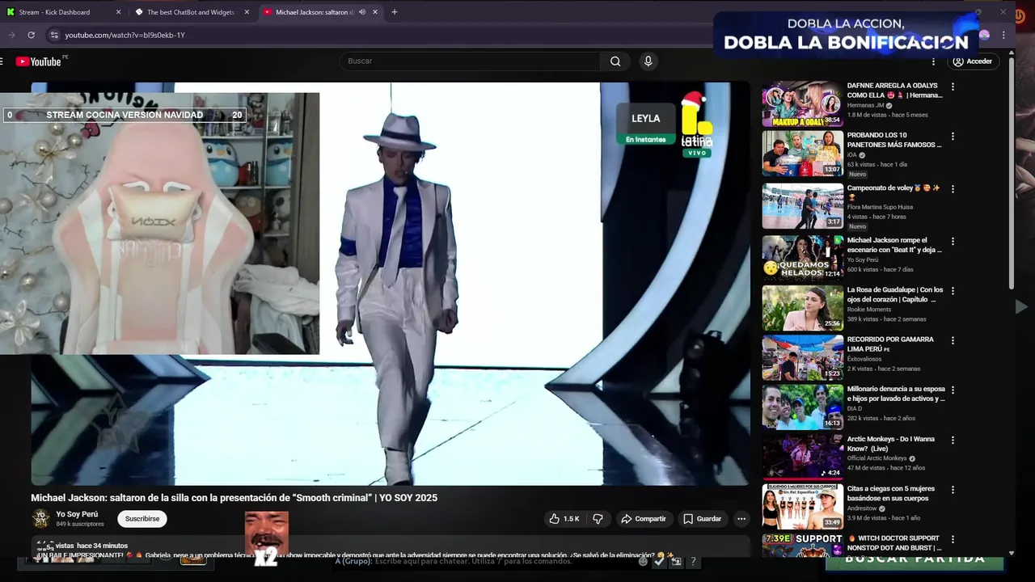The image size is (1035, 582).
Task: Open options menu for La Rosa de Guadalupe
Action: tap(953, 291)
